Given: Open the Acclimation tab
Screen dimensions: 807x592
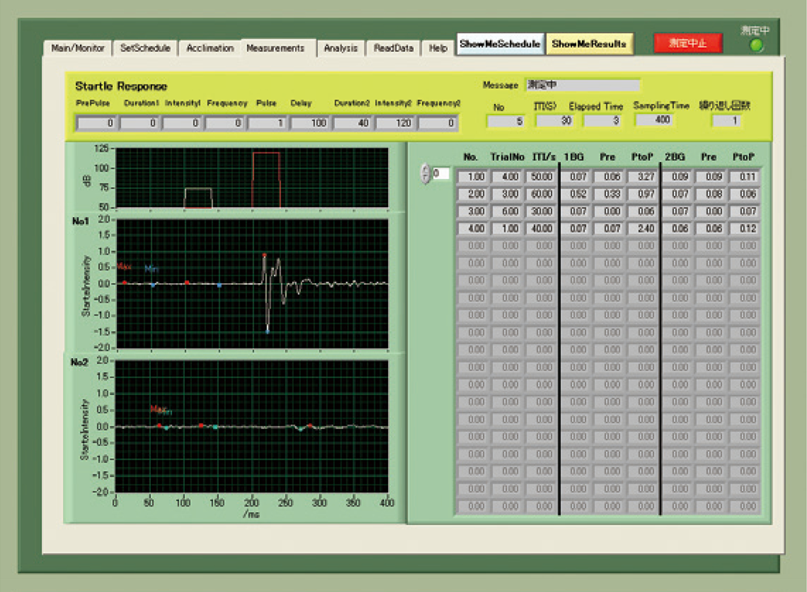Looking at the screenshot, I should pyautogui.click(x=210, y=48).
